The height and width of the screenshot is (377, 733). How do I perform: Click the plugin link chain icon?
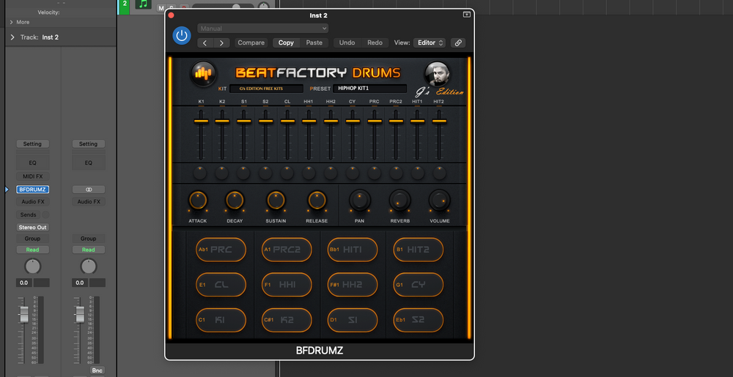pyautogui.click(x=457, y=42)
